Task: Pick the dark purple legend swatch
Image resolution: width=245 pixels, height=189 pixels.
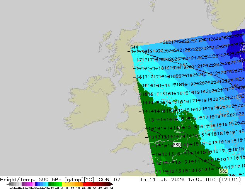Action: point(23,184)
